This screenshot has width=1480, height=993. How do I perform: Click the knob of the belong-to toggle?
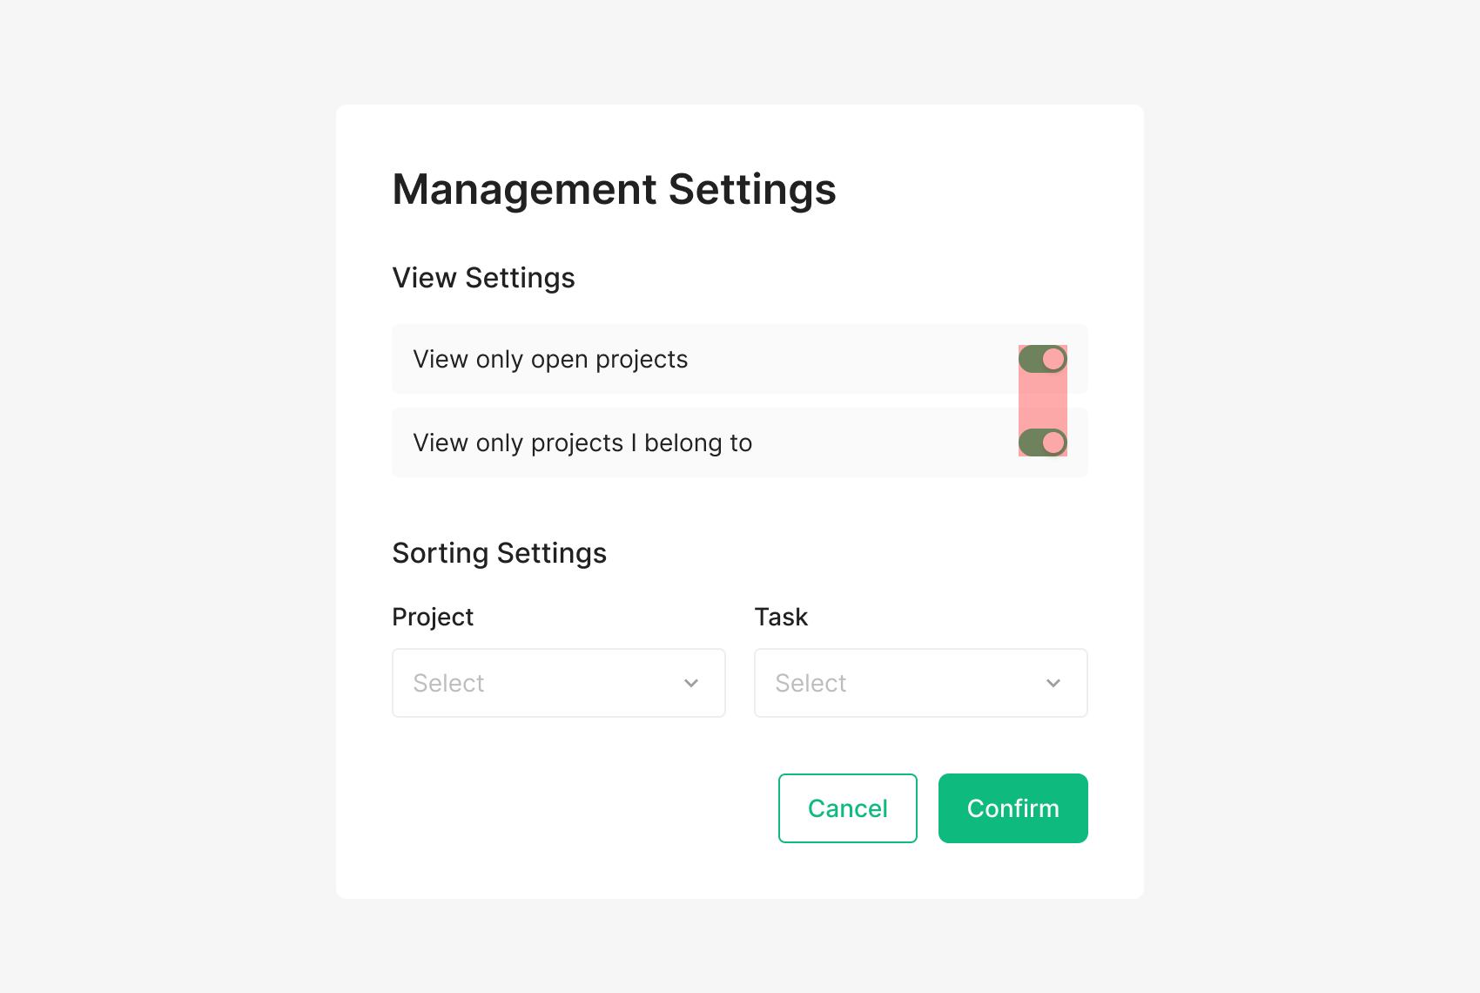1053,442
